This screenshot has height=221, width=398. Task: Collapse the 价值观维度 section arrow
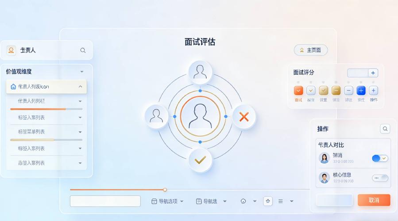(82, 72)
